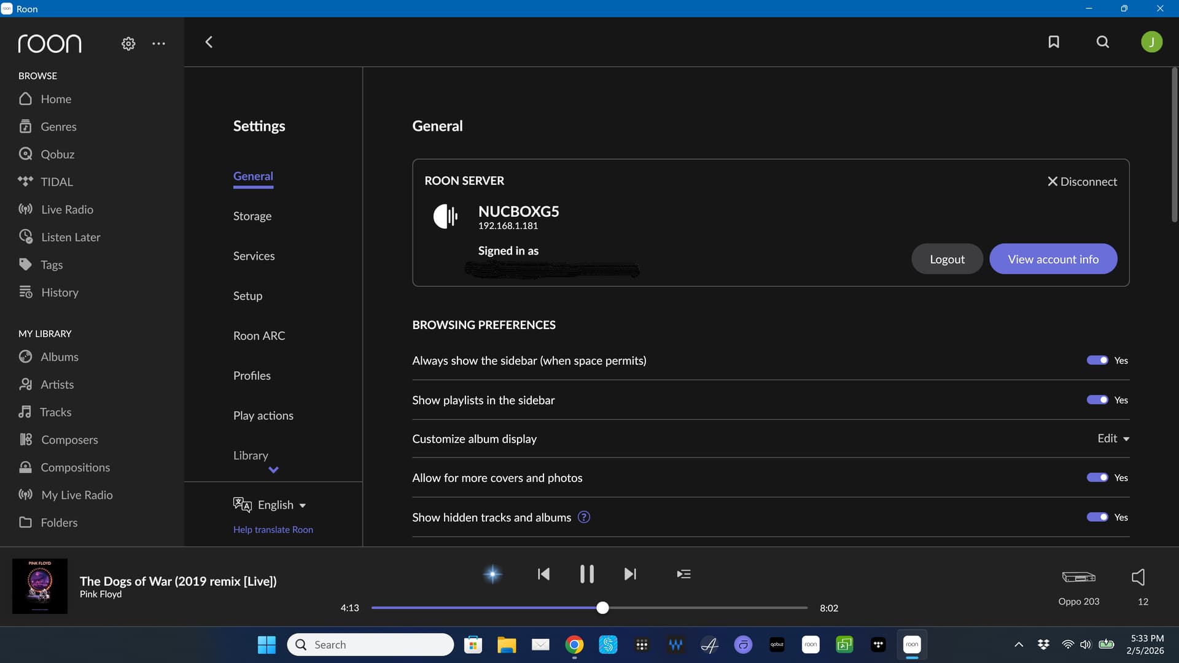Open the Help translate Roon link

pyautogui.click(x=273, y=529)
